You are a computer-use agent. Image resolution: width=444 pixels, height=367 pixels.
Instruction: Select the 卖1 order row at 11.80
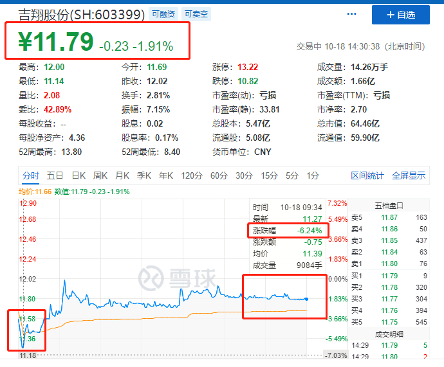coord(389,264)
